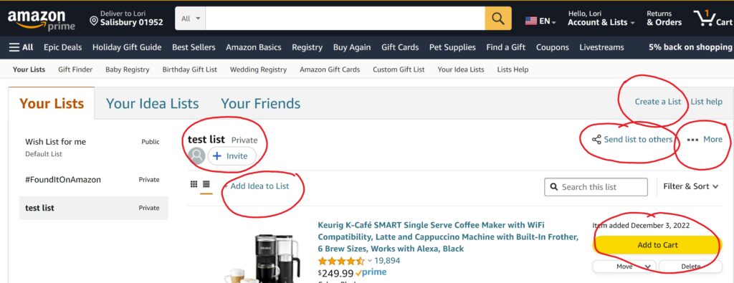Open the three-dot More menu
734x283 pixels.
pos(705,140)
